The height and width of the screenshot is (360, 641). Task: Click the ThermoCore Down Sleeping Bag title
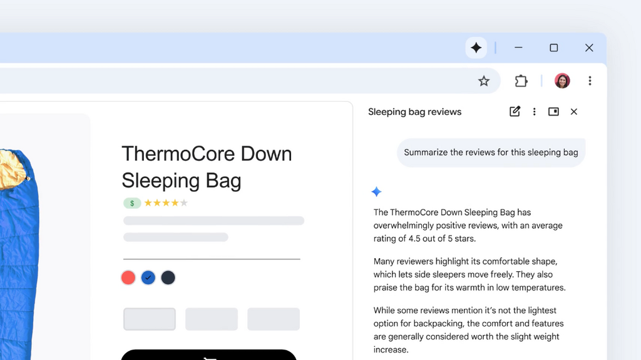(x=207, y=167)
